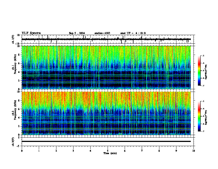The width and height of the screenshot is (218, 169).
Task: Click the time axis tick label "10"
Action: coord(194,151)
